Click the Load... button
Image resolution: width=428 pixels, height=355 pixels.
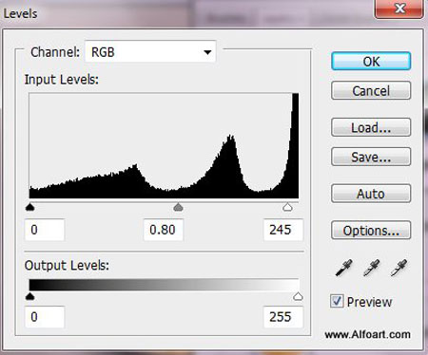click(x=371, y=127)
